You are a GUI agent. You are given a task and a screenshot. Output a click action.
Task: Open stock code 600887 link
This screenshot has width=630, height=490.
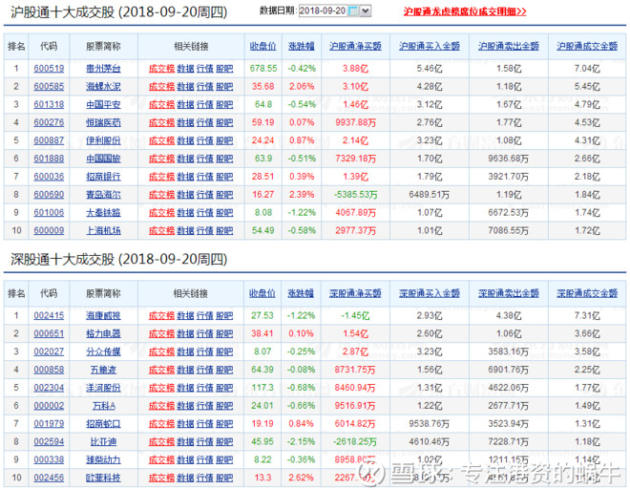pyautogui.click(x=49, y=140)
